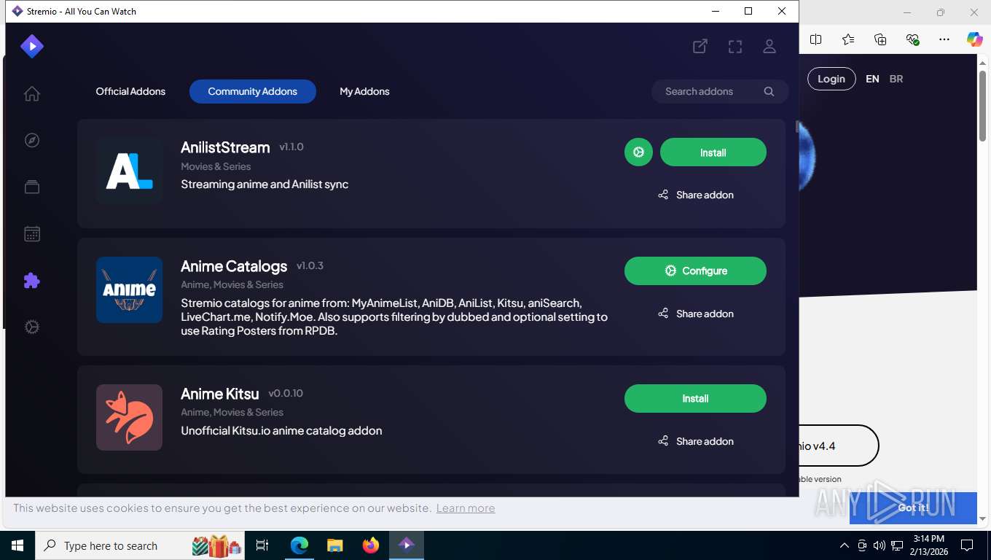The image size is (991, 560).
Task: Configure the Anime Catalogs addon
Action: [x=695, y=271]
